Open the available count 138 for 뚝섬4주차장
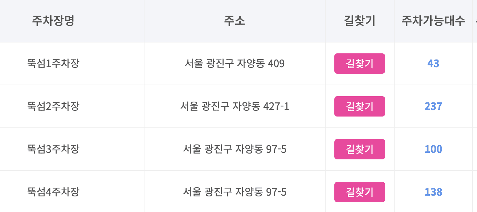The image size is (477, 212). coord(433,192)
